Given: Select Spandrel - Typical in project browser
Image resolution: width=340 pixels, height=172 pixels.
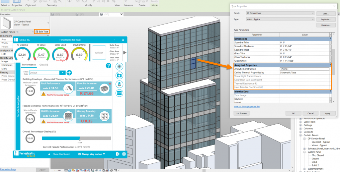Looking at the screenshot, I should click(x=321, y=142).
